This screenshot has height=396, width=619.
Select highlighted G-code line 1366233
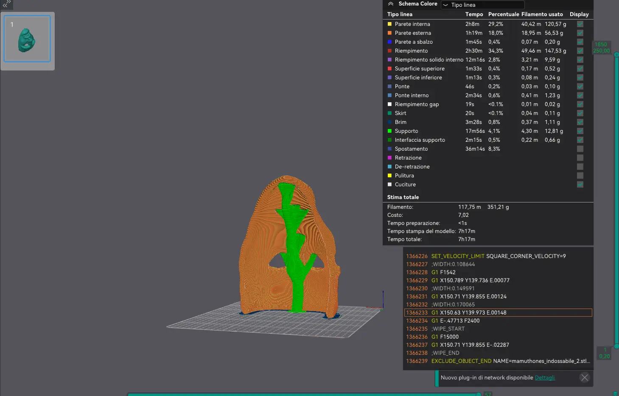498,313
